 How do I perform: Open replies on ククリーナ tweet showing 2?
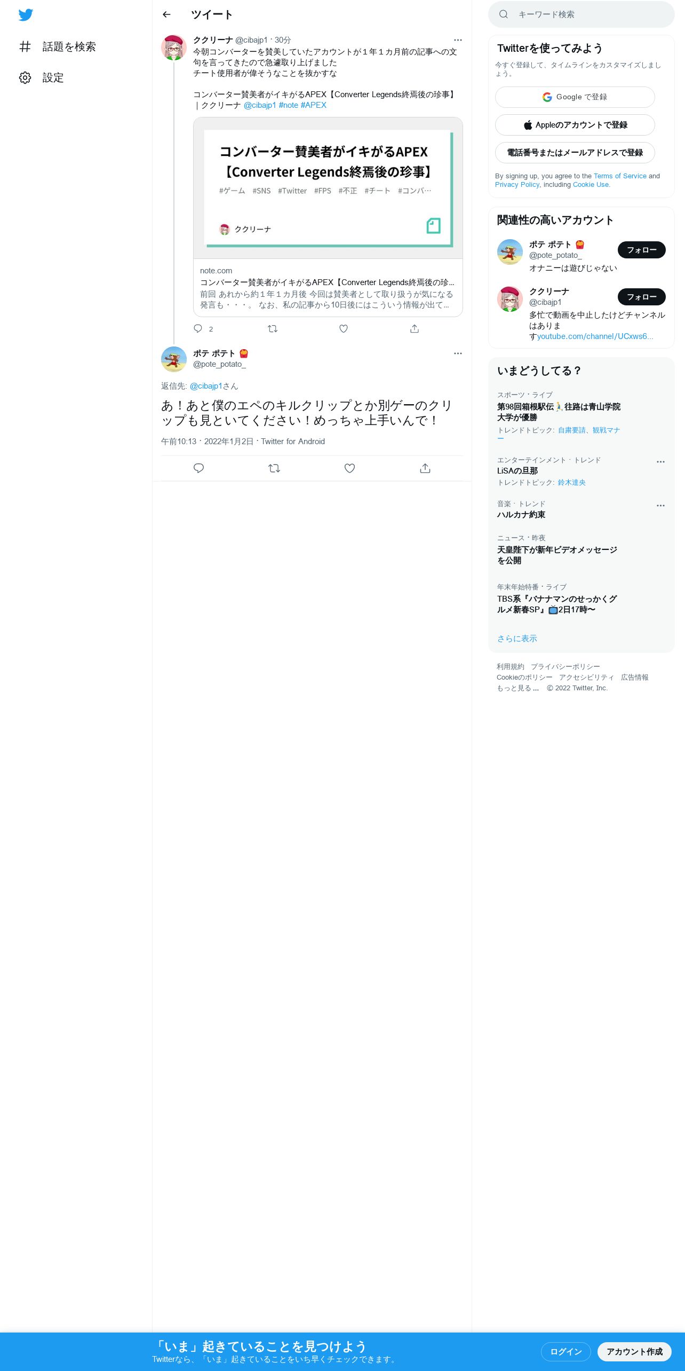coord(203,329)
